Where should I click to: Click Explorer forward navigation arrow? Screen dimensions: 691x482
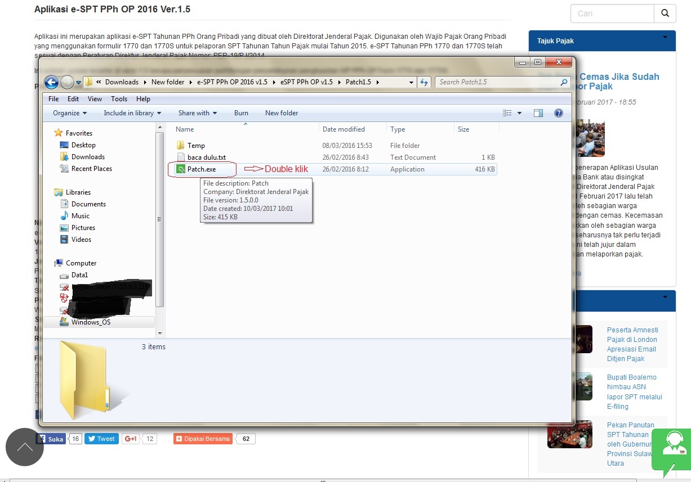(x=67, y=82)
